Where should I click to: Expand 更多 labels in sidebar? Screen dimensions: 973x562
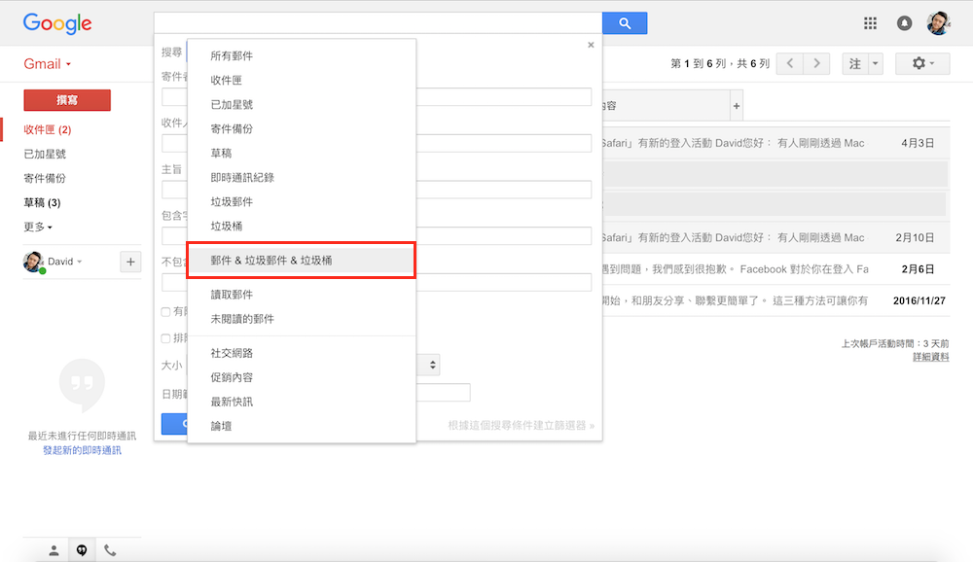point(38,227)
